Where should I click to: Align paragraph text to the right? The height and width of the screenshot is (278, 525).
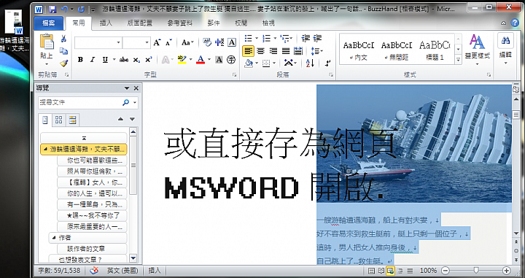273,51
